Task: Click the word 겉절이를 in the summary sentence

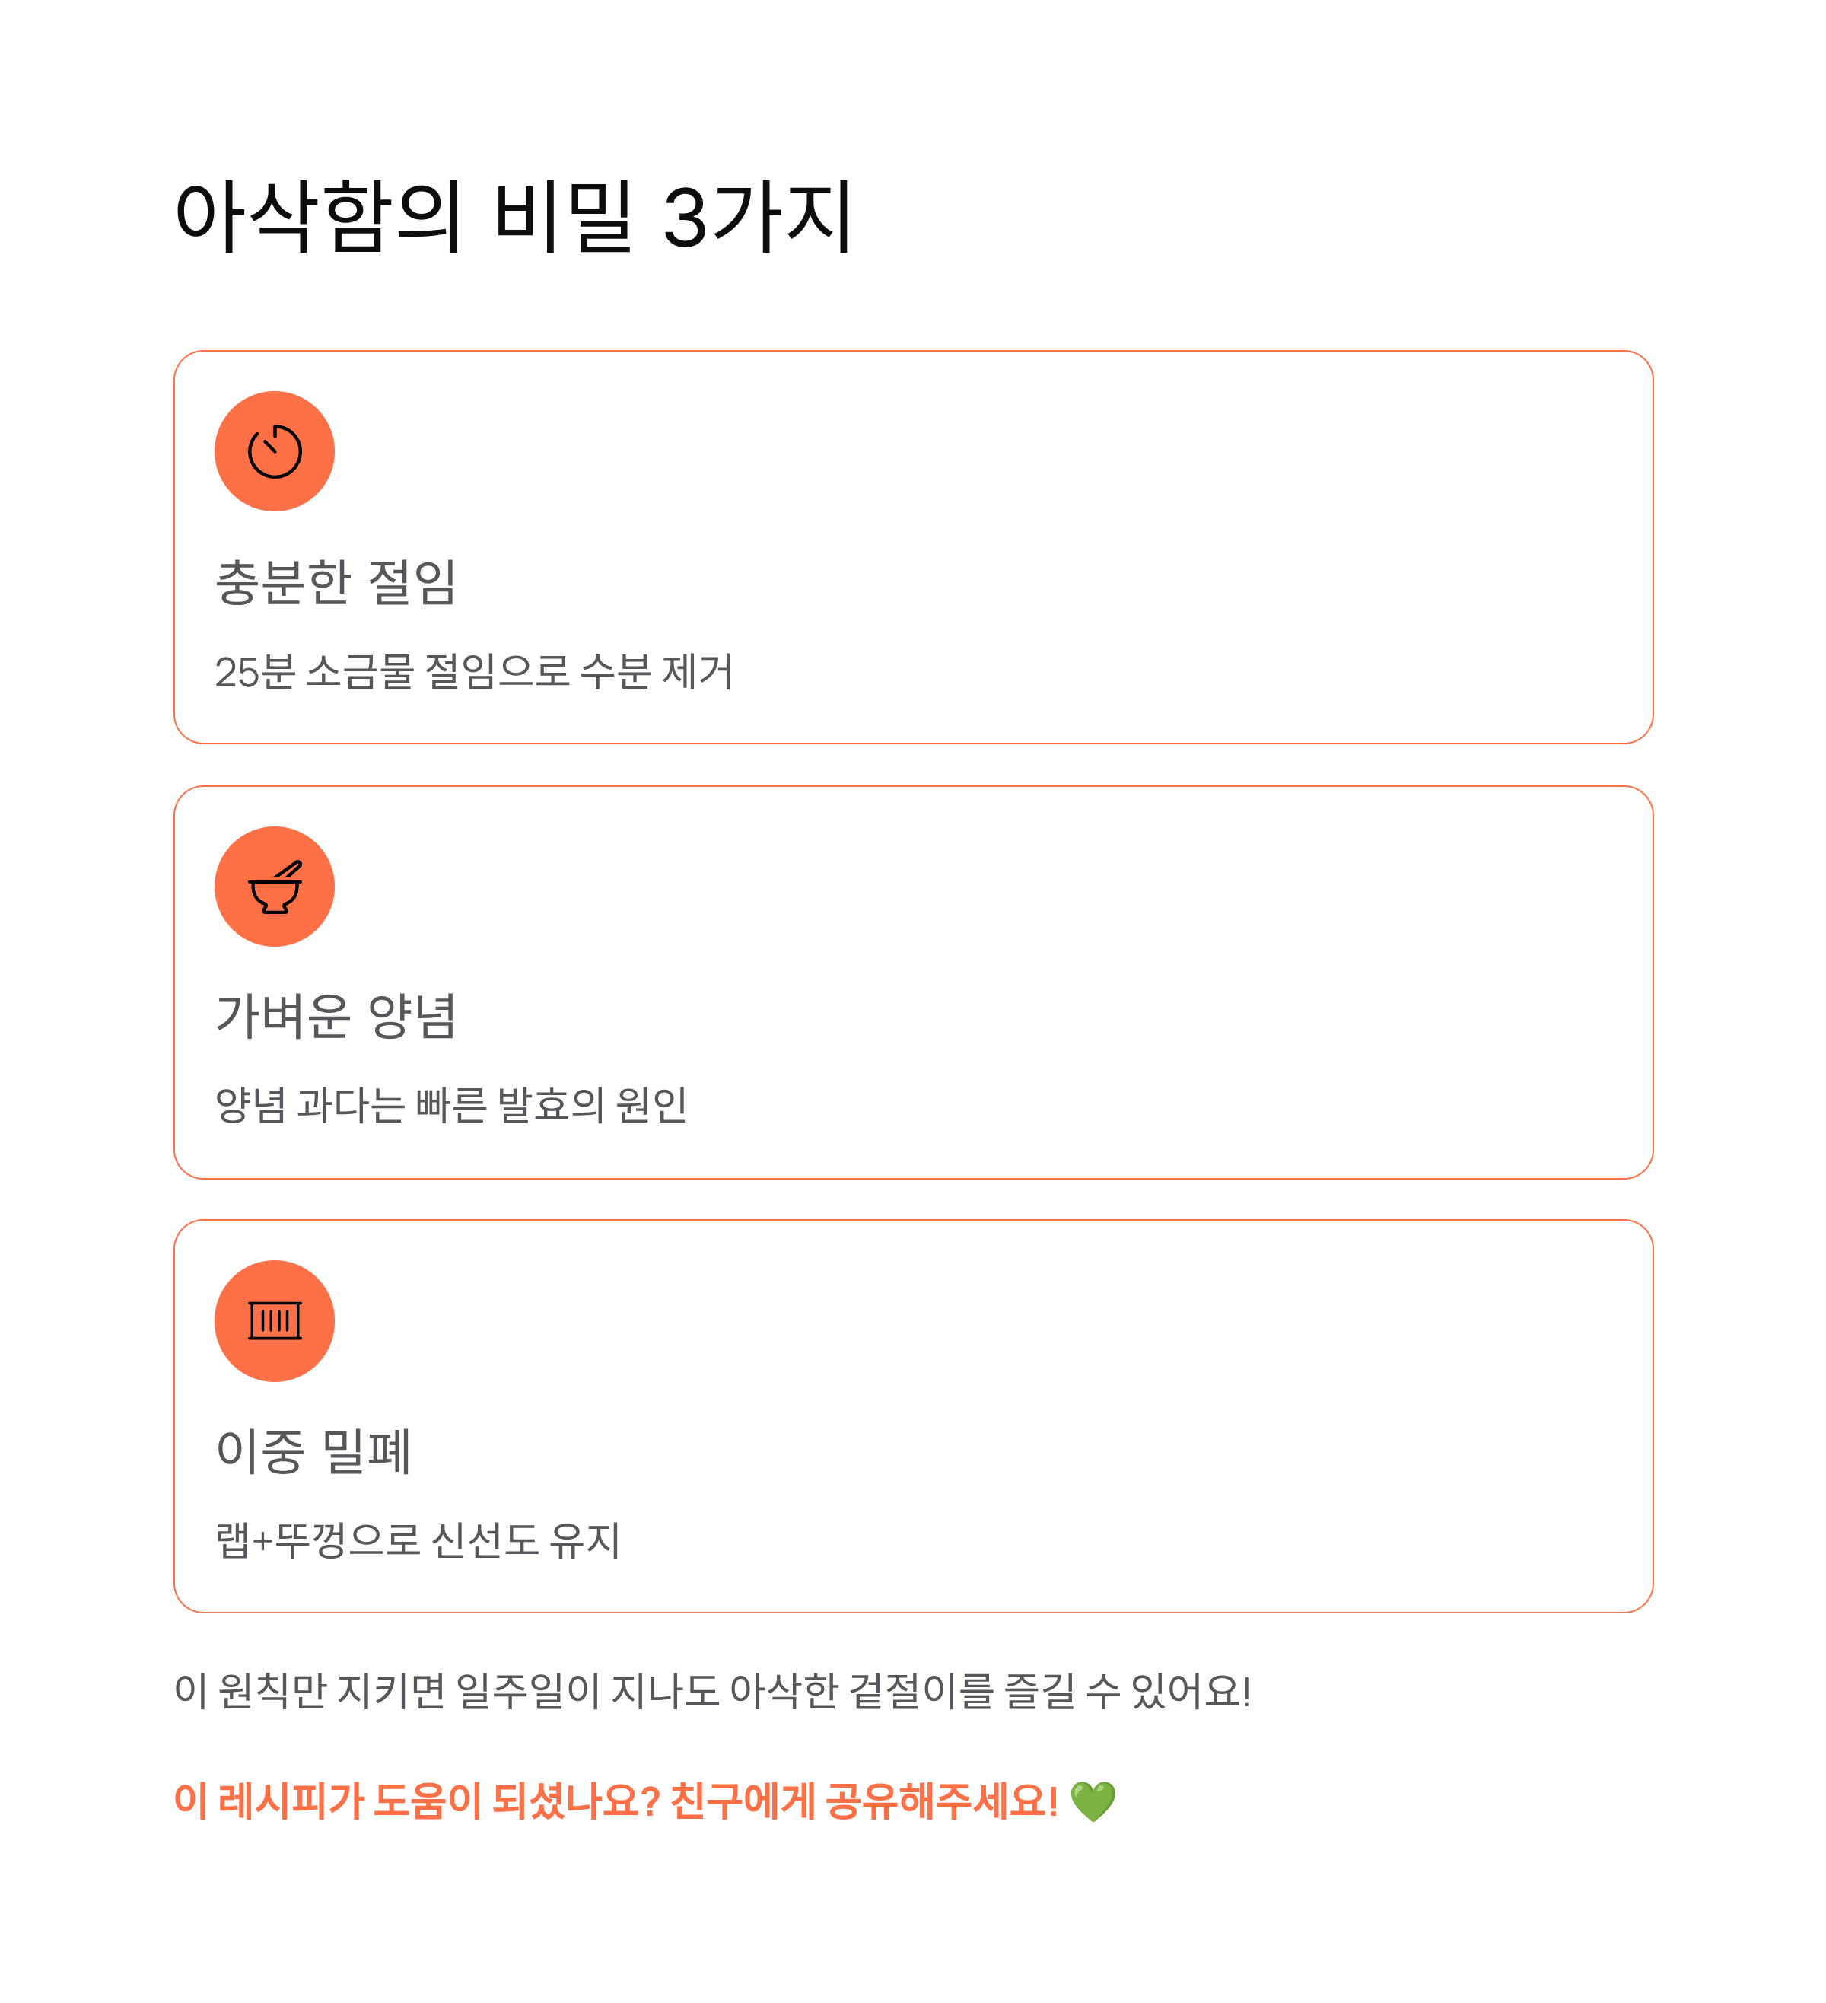Action: coord(921,1691)
